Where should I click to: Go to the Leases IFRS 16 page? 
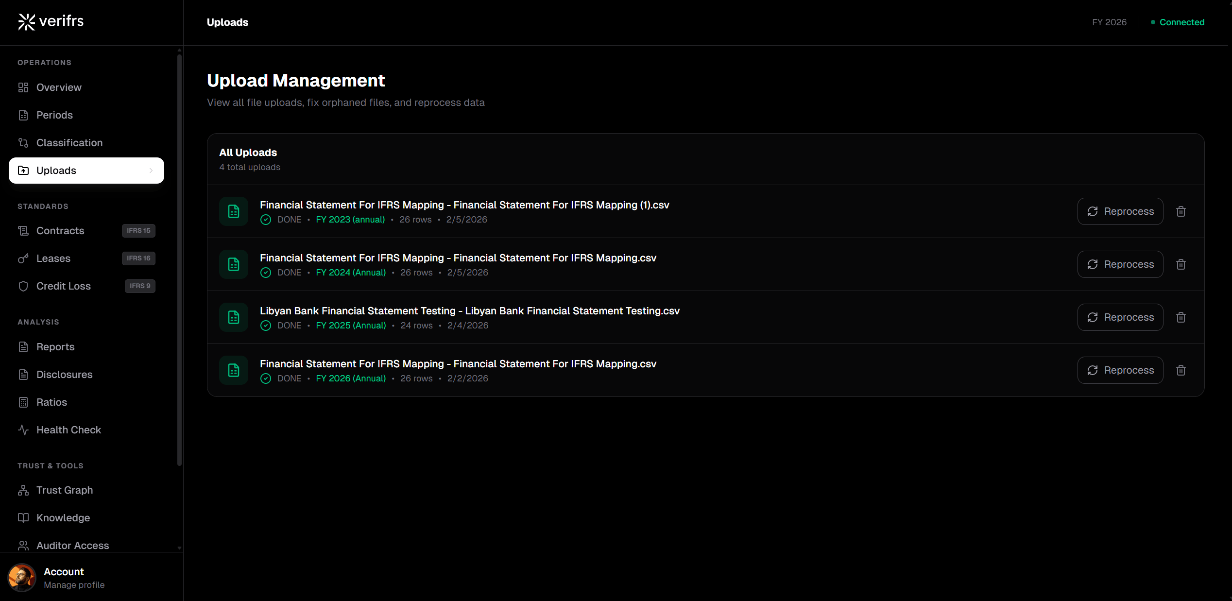53,258
